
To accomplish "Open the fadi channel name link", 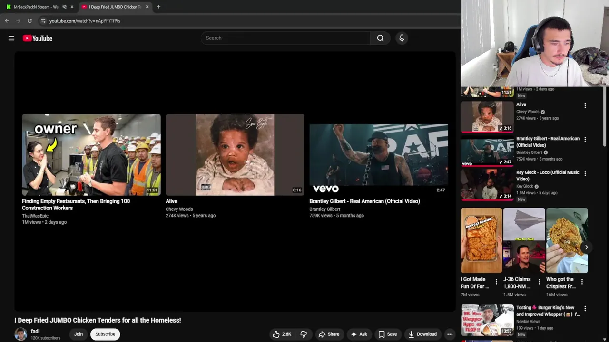I will tap(35, 331).
